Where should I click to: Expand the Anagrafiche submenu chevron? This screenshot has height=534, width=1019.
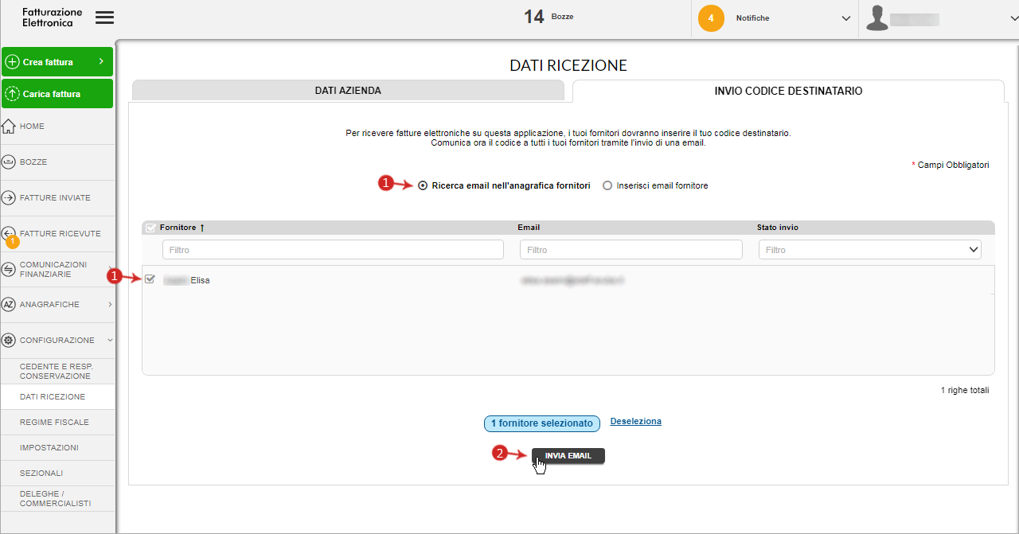[x=110, y=304]
